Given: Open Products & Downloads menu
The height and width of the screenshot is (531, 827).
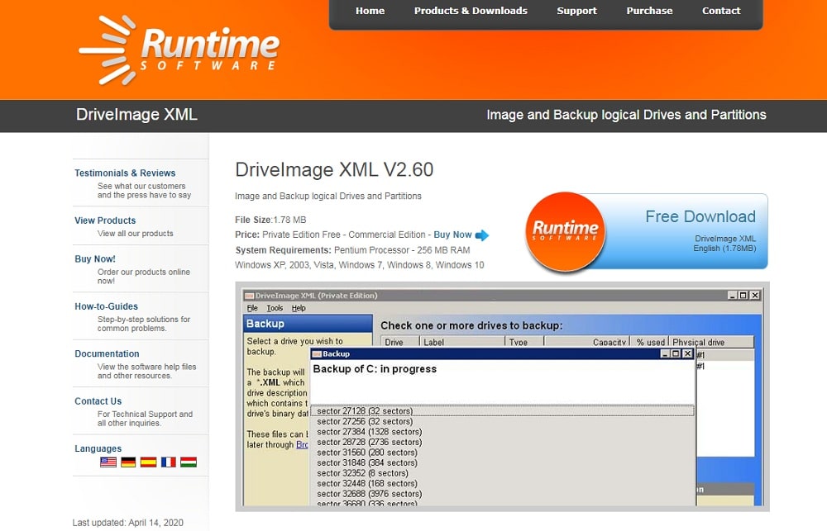Looking at the screenshot, I should pyautogui.click(x=471, y=11).
